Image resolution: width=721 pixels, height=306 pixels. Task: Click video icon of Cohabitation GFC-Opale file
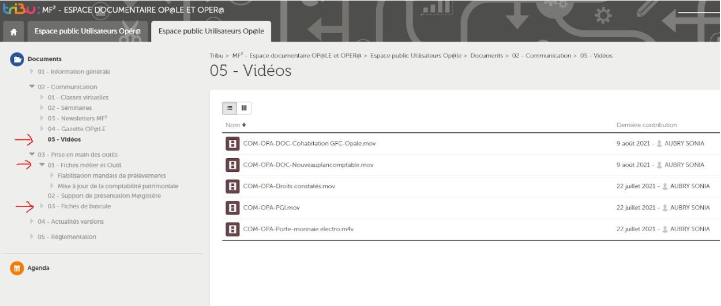[x=232, y=143]
